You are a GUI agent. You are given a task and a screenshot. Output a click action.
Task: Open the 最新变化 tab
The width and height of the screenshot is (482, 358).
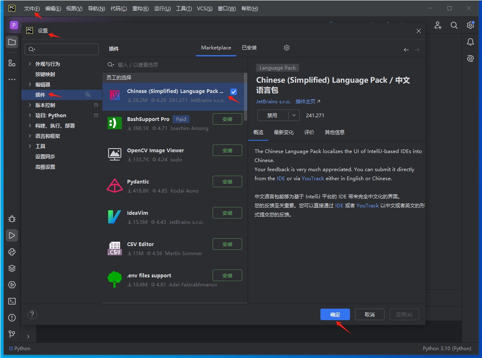(284, 132)
